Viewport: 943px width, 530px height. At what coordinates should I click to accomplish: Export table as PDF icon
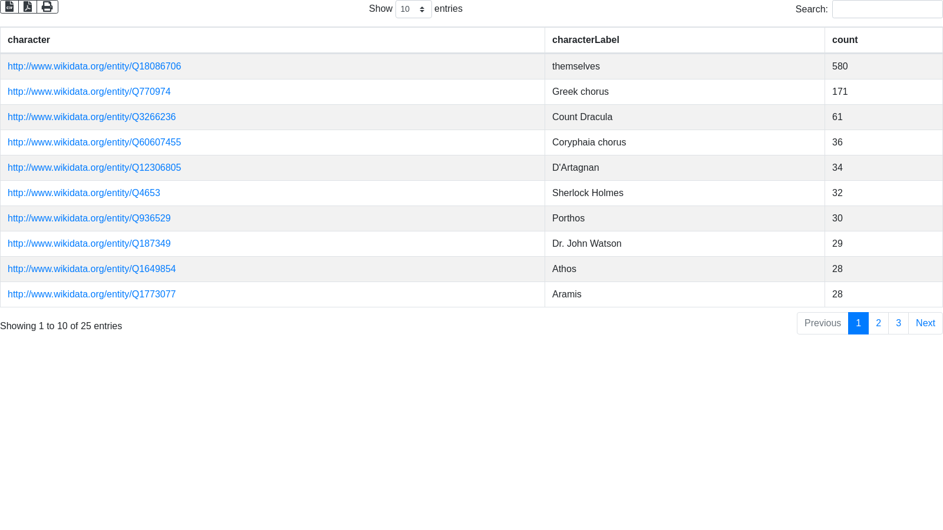pyautogui.click(x=28, y=6)
